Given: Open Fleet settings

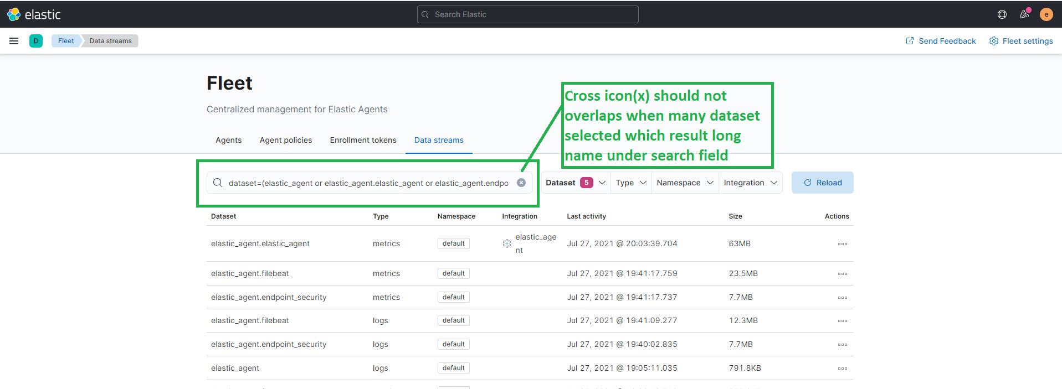Looking at the screenshot, I should pos(1021,41).
